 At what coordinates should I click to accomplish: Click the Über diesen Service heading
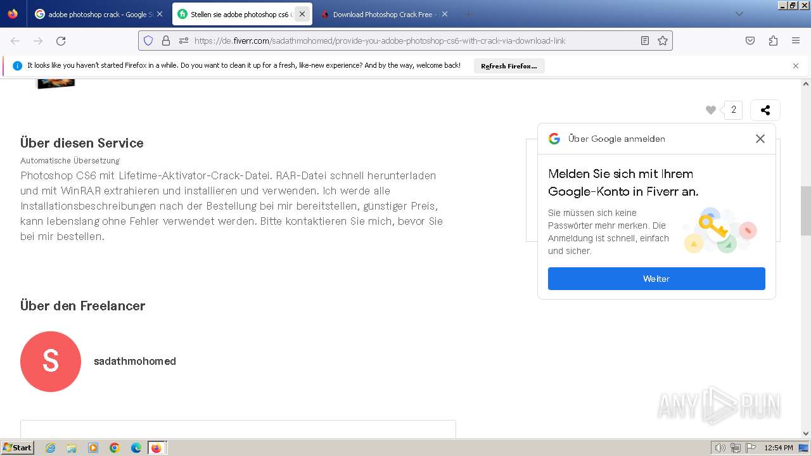click(x=82, y=143)
